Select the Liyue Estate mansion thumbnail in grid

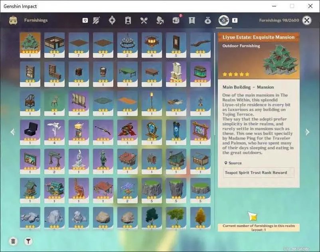click(x=30, y=45)
